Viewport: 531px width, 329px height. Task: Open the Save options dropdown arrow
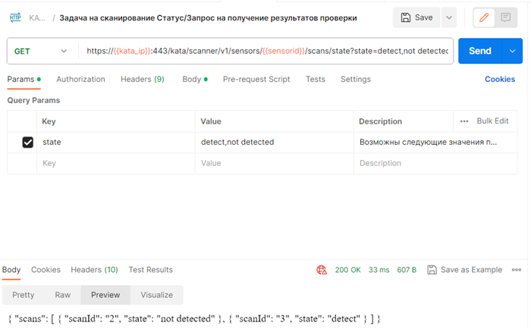click(x=448, y=17)
